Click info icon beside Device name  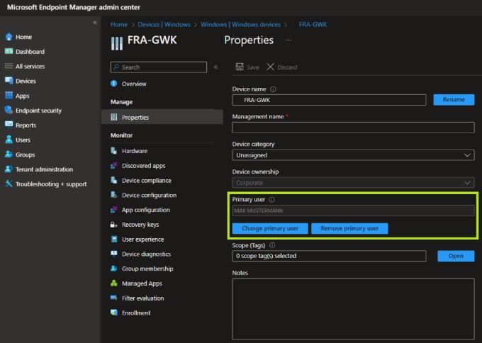pos(274,89)
